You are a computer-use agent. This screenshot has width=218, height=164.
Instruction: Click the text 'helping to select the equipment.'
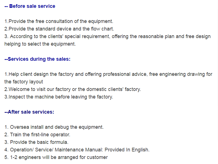[40, 44]
